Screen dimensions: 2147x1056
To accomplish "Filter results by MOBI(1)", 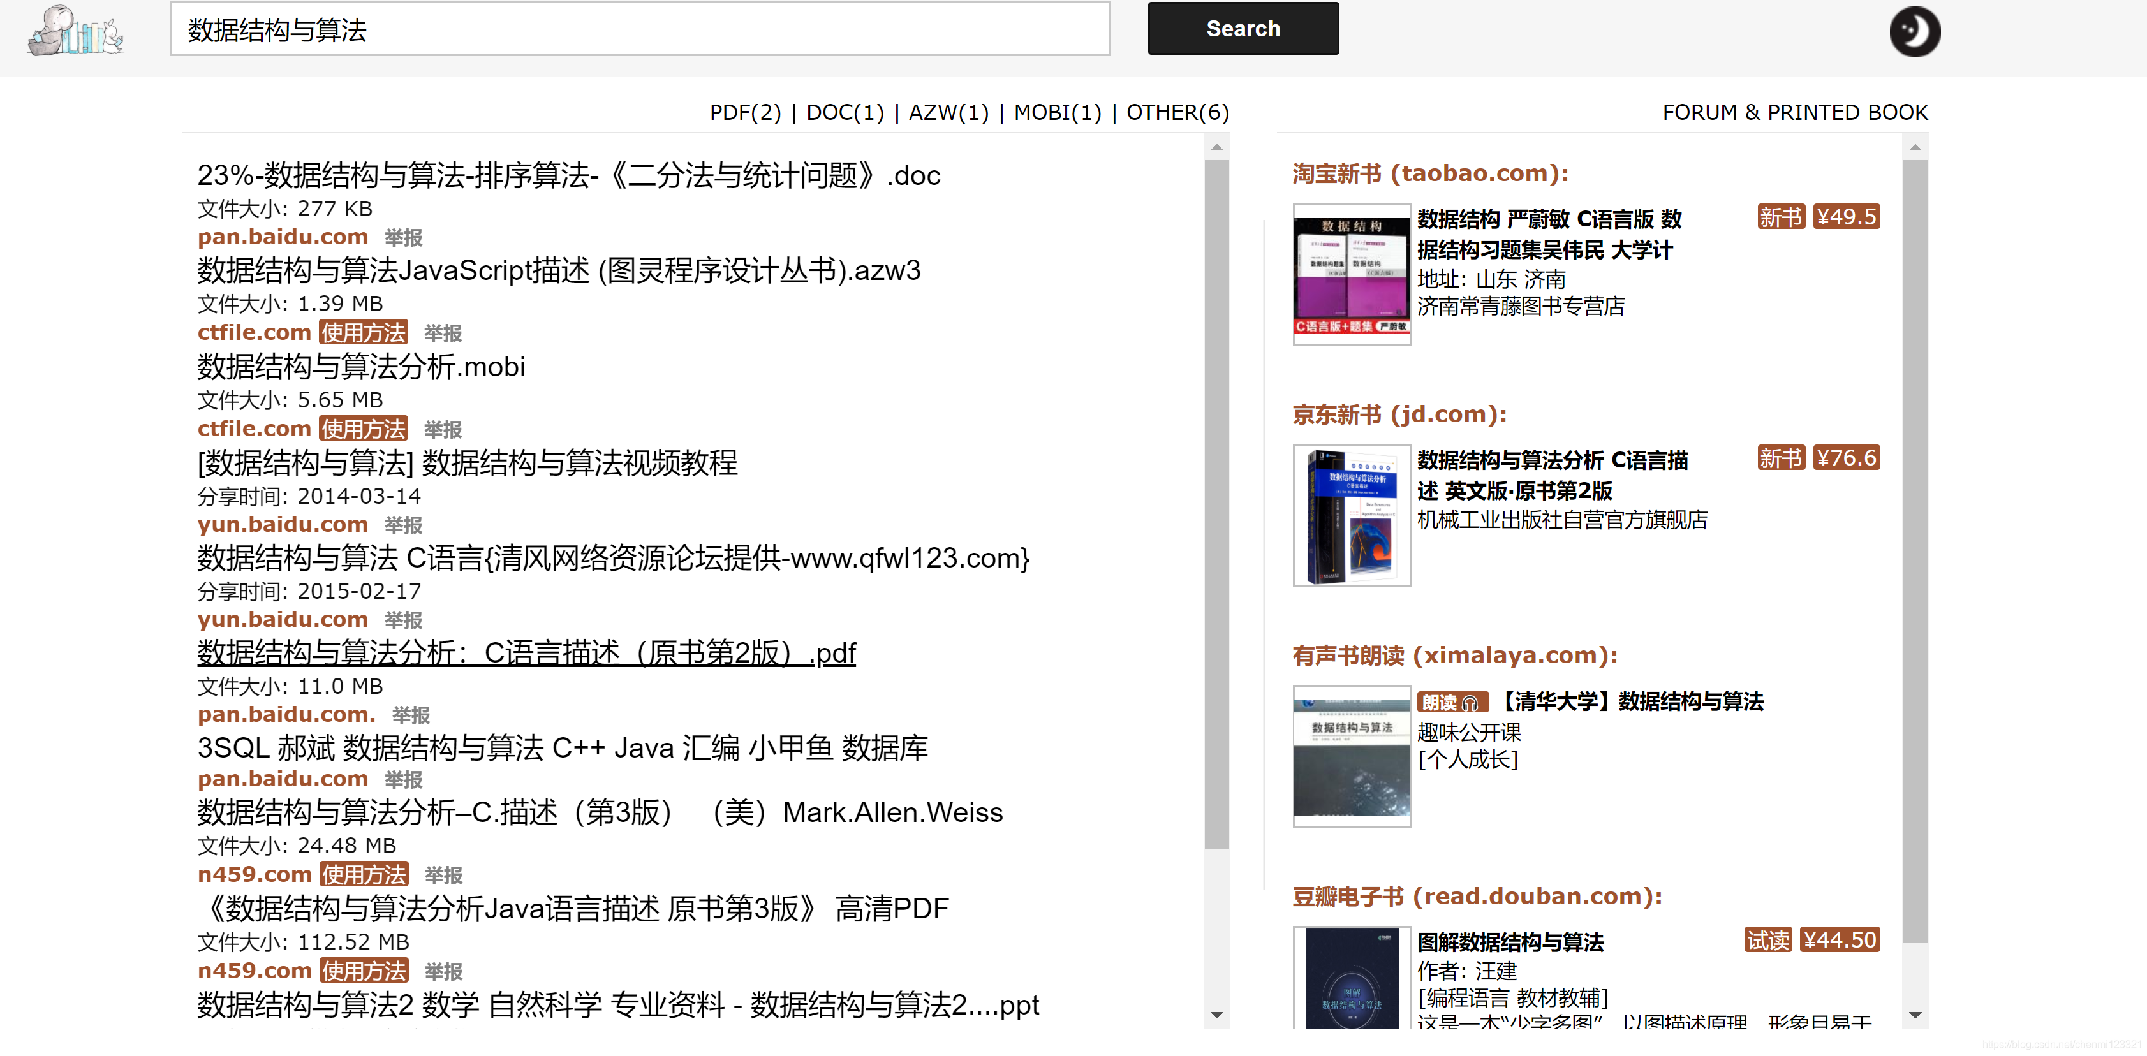I will [x=1058, y=112].
